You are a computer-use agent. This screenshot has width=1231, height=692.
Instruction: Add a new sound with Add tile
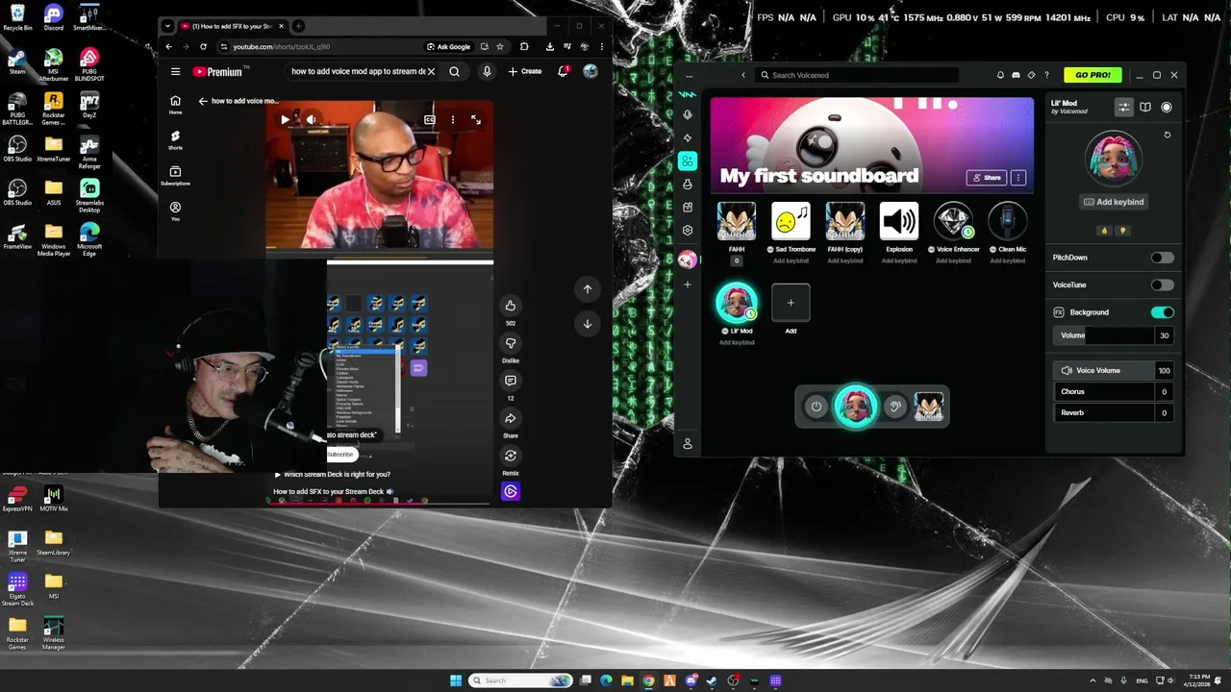point(791,303)
